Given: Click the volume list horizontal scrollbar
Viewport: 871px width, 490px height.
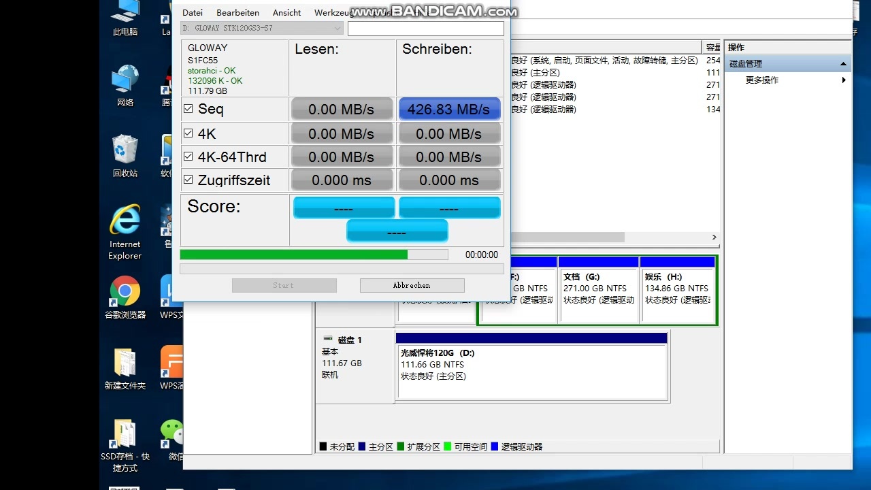Looking at the screenshot, I should [568, 238].
